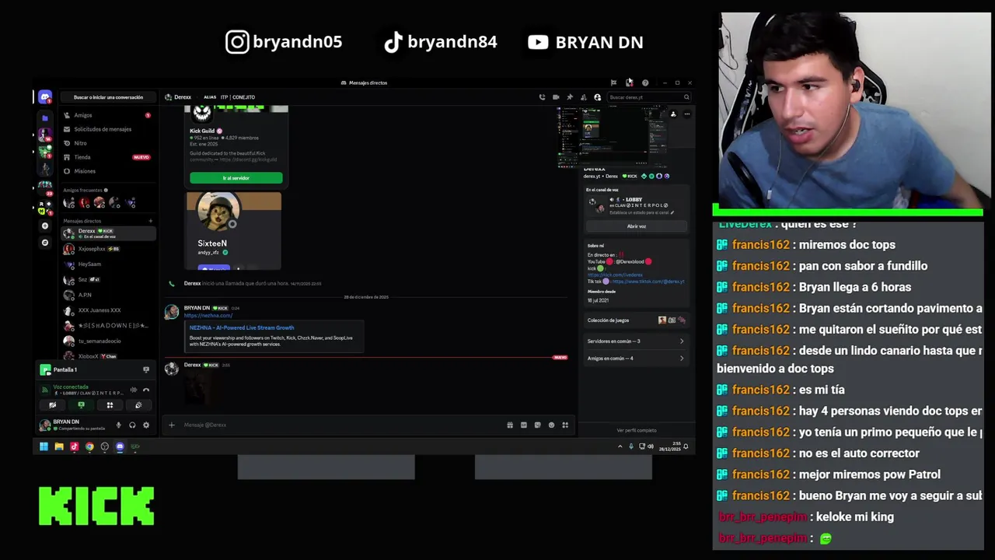Open File Explorer from taskbar
The image size is (995, 560).
[x=59, y=446]
